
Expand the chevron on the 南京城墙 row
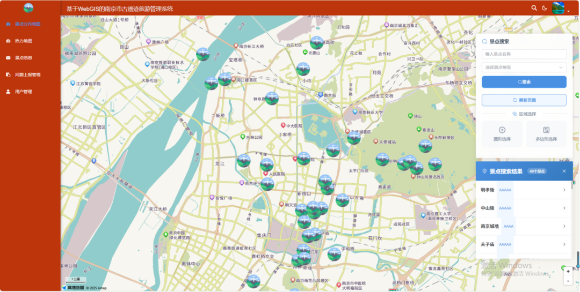click(564, 226)
